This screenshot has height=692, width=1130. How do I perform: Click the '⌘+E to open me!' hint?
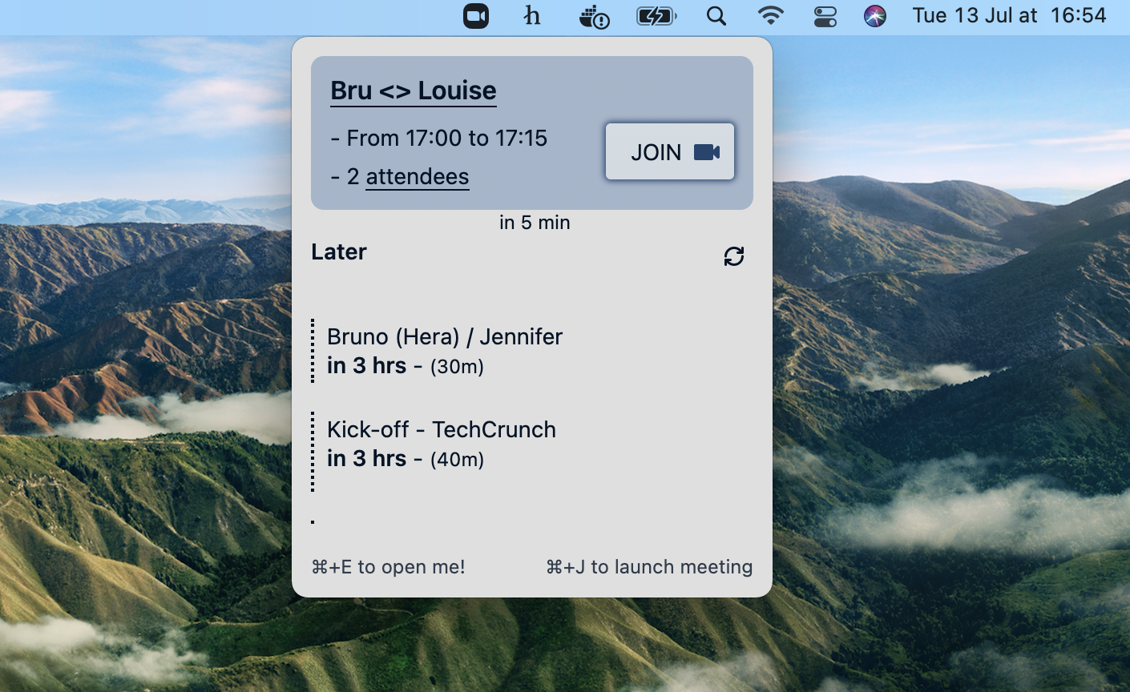388,567
